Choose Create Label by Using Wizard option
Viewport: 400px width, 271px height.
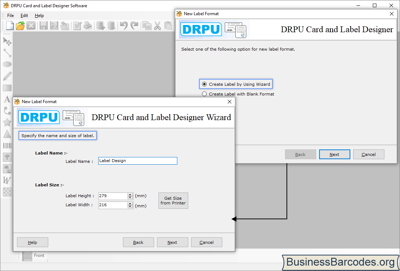pos(236,84)
